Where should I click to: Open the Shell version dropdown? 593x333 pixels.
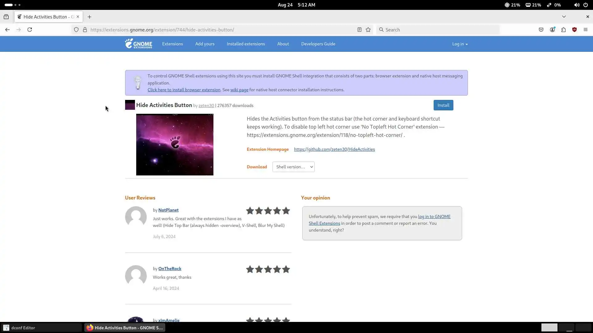(293, 167)
